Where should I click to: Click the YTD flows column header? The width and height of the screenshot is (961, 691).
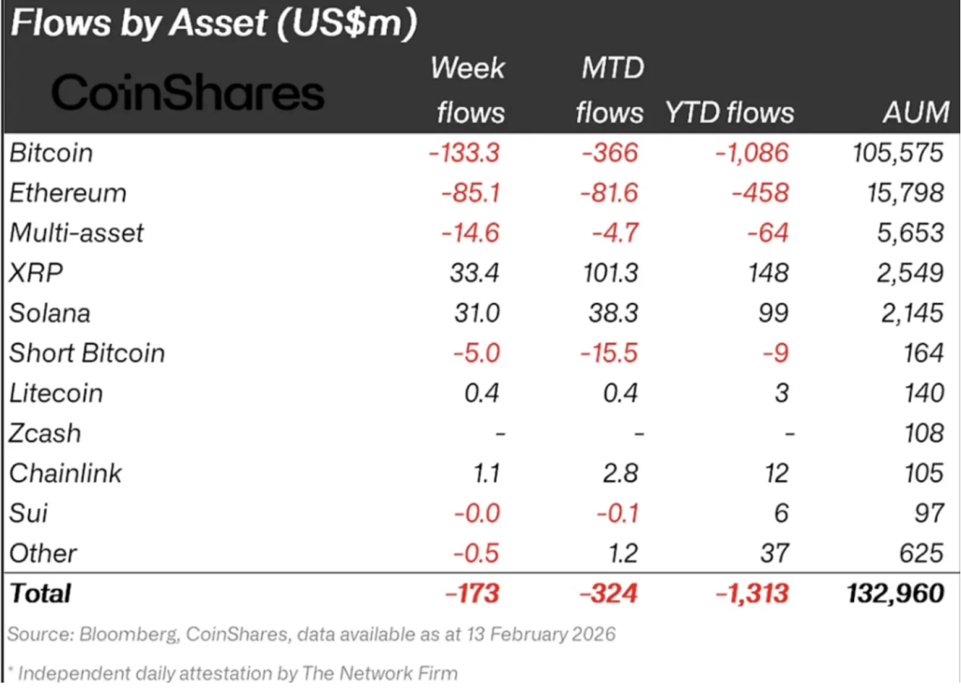[x=729, y=113]
